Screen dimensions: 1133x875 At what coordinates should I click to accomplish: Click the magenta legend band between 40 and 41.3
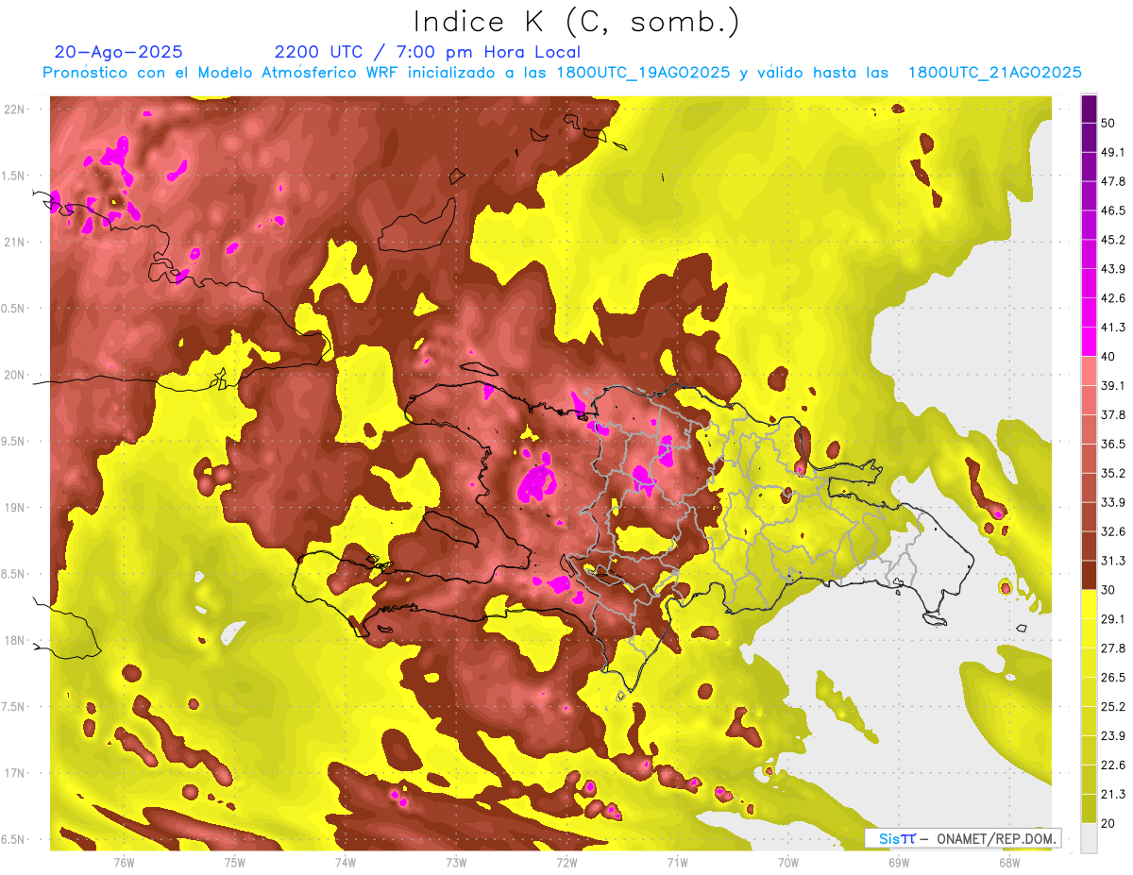(1089, 342)
